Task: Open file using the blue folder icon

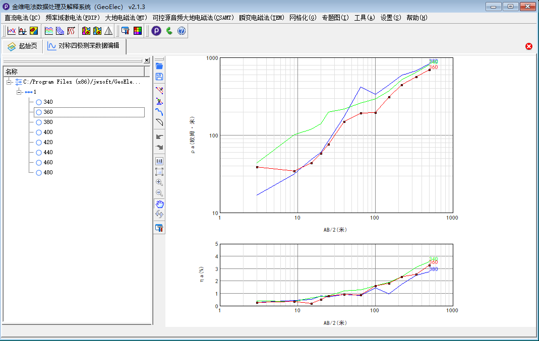Action: pyautogui.click(x=159, y=66)
